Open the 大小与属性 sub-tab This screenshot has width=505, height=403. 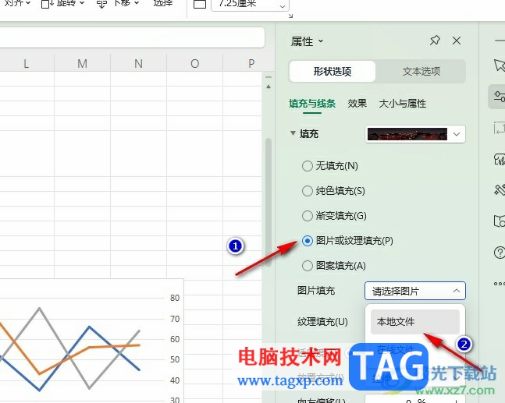[403, 104]
